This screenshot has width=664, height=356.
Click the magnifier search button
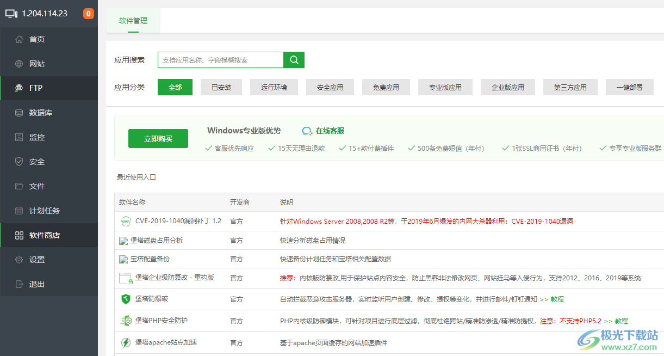click(294, 60)
